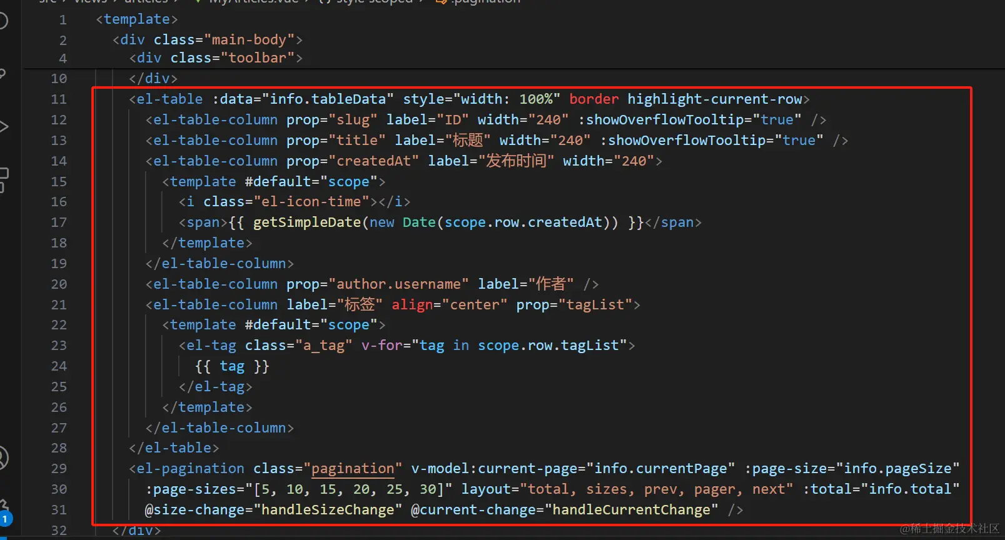Jump to the sticky <template> header line

(137, 19)
